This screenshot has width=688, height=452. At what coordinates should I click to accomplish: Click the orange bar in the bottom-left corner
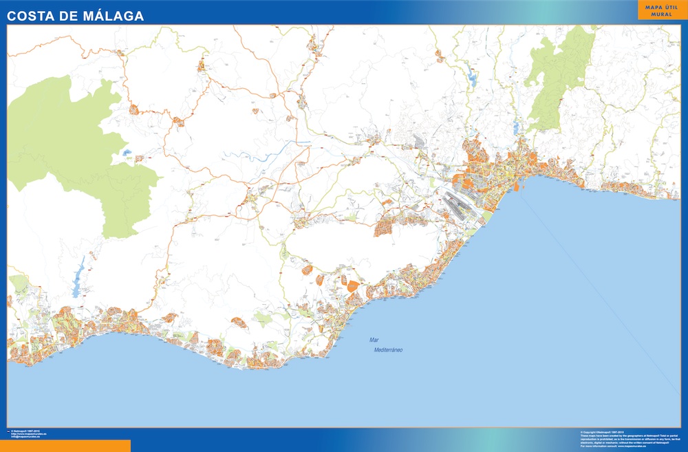(65, 446)
